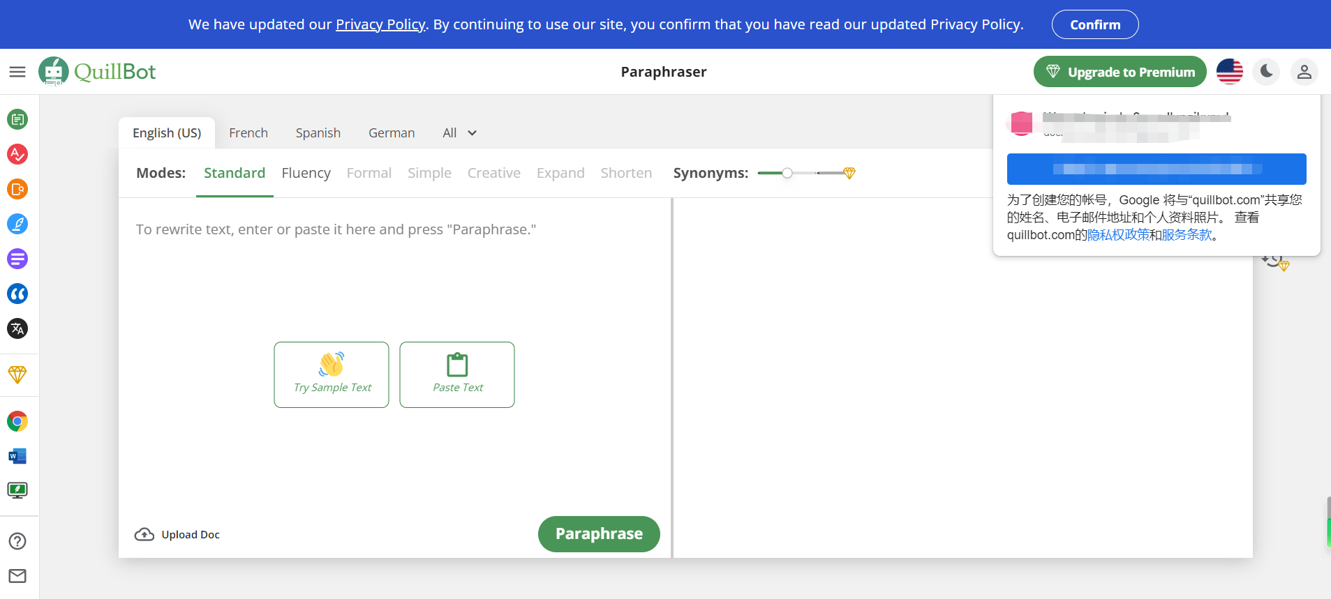Click the blue Google continue button
The width and height of the screenshot is (1331, 599).
(x=1157, y=169)
